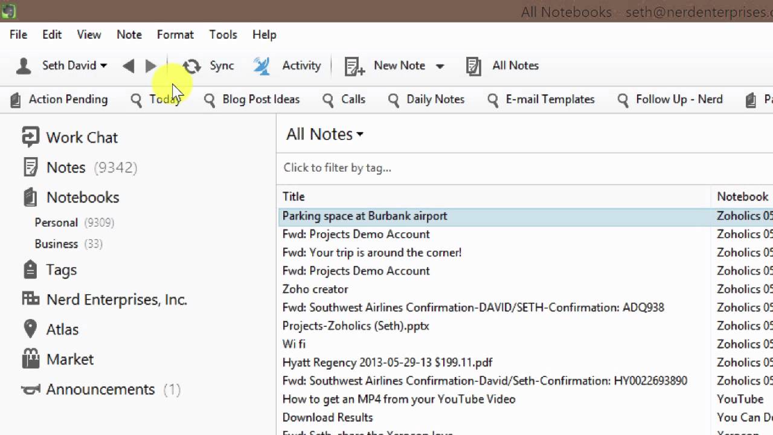773x435 pixels.
Task: Open the Help menu
Action: coord(265,34)
